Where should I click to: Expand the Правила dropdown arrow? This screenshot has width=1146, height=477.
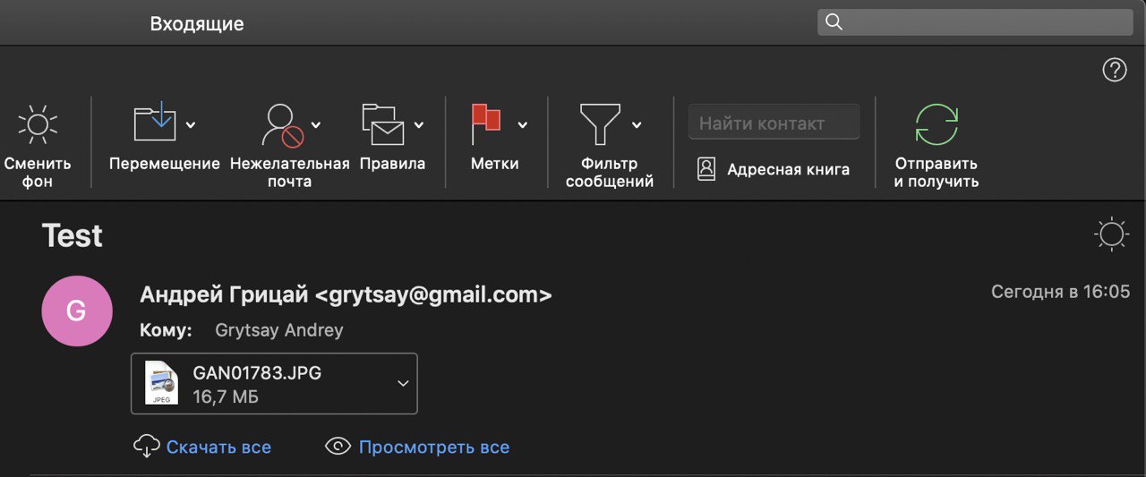tap(419, 125)
